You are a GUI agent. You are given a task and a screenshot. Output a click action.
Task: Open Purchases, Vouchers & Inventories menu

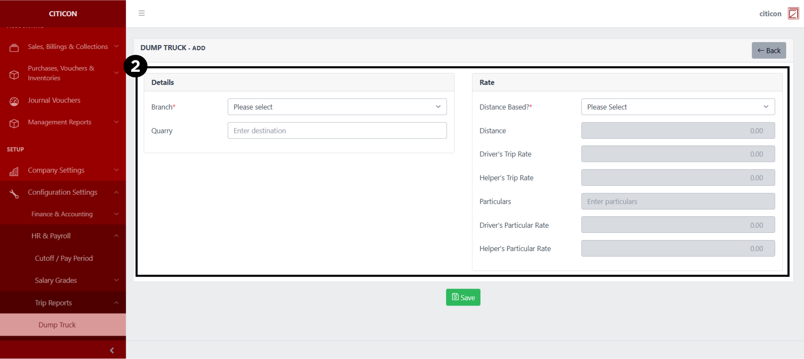(x=61, y=73)
